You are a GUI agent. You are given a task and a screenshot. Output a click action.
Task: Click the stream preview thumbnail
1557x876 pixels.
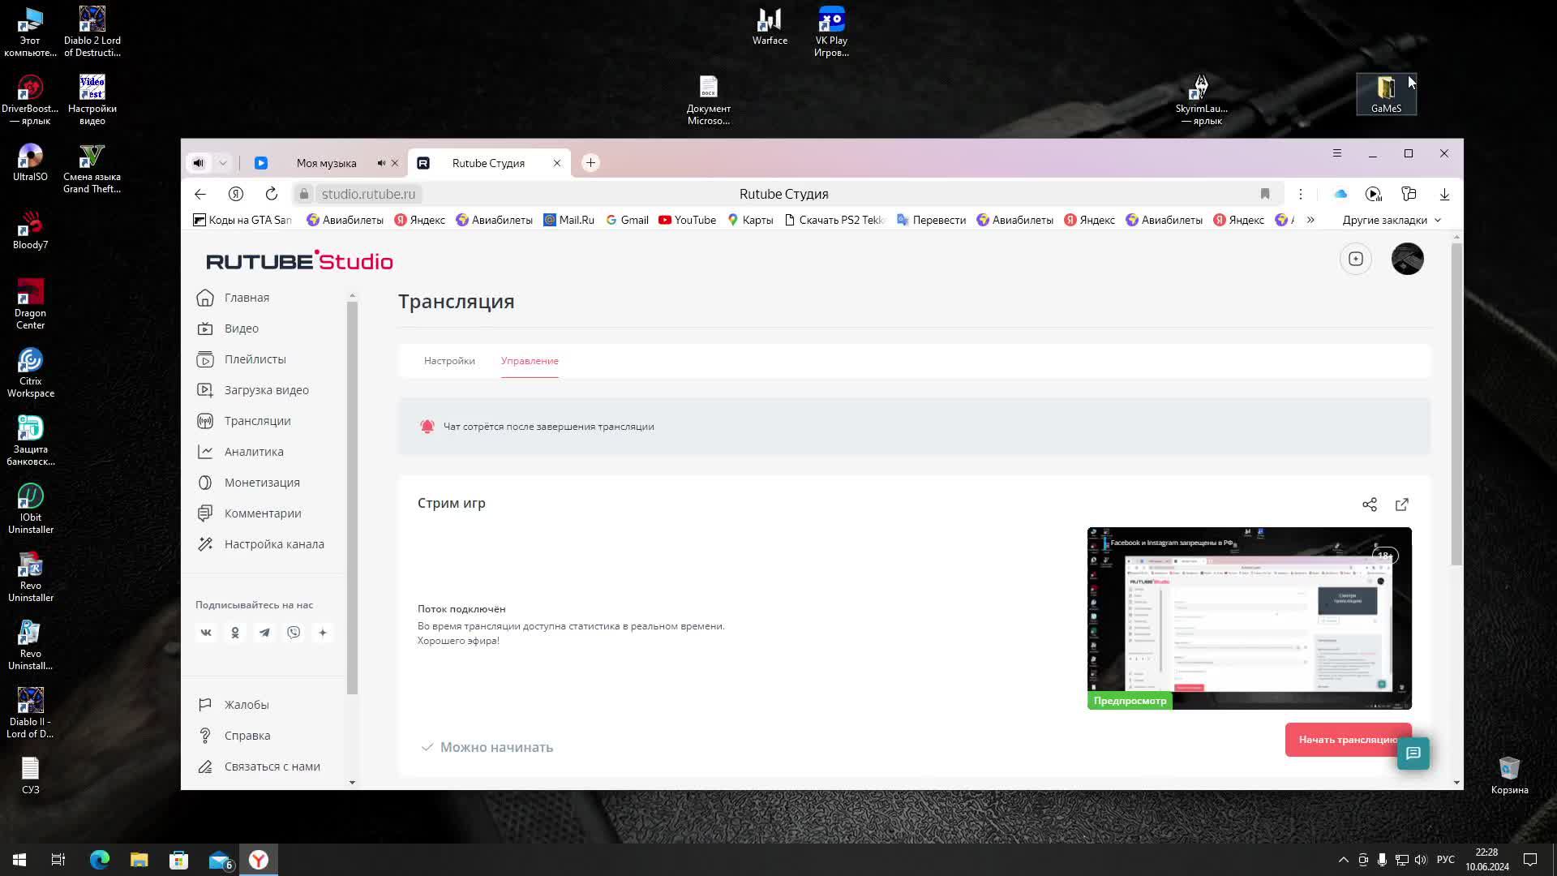(x=1249, y=618)
